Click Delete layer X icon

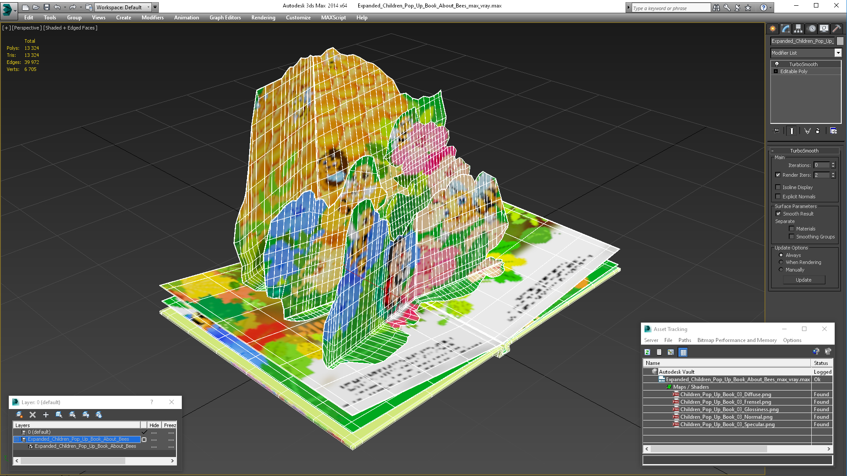point(33,415)
